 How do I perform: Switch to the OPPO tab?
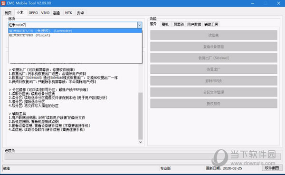coord(33,13)
